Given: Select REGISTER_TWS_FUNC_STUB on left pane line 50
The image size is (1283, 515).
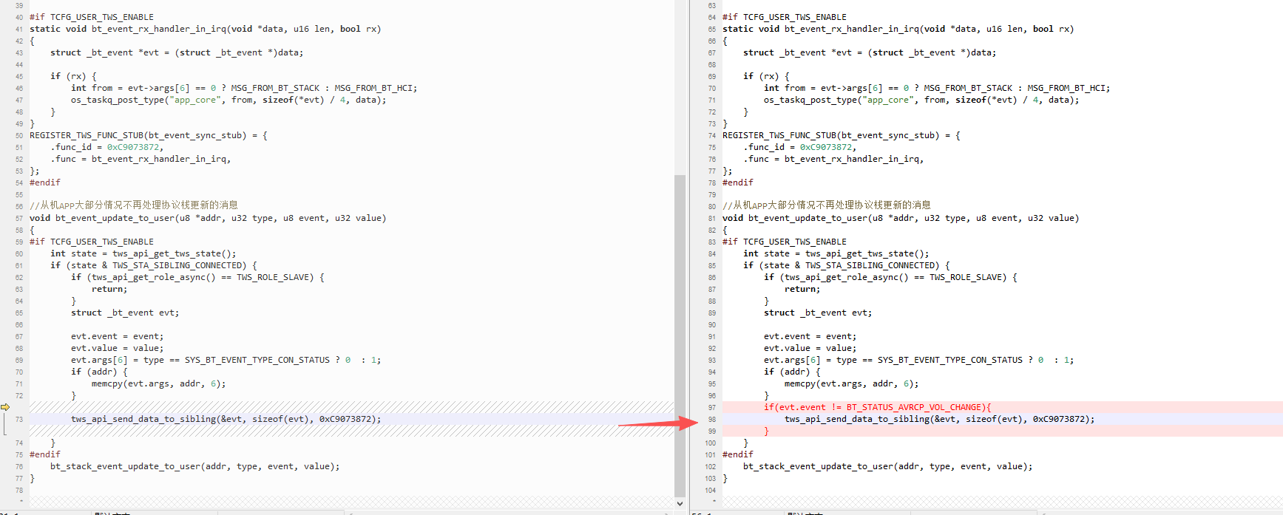Looking at the screenshot, I should (x=87, y=135).
